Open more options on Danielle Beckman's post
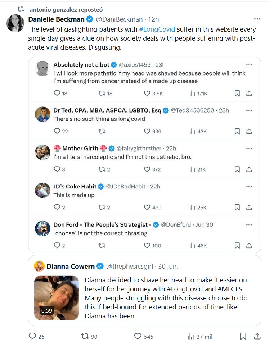The height and width of the screenshot is (346, 270). click(257, 19)
